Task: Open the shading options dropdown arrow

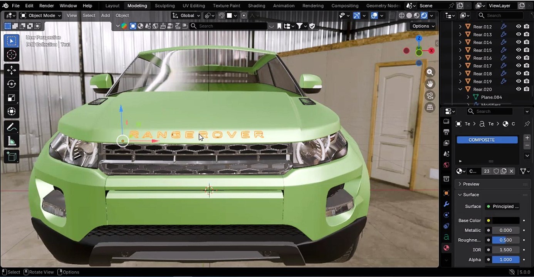Action: click(432, 15)
